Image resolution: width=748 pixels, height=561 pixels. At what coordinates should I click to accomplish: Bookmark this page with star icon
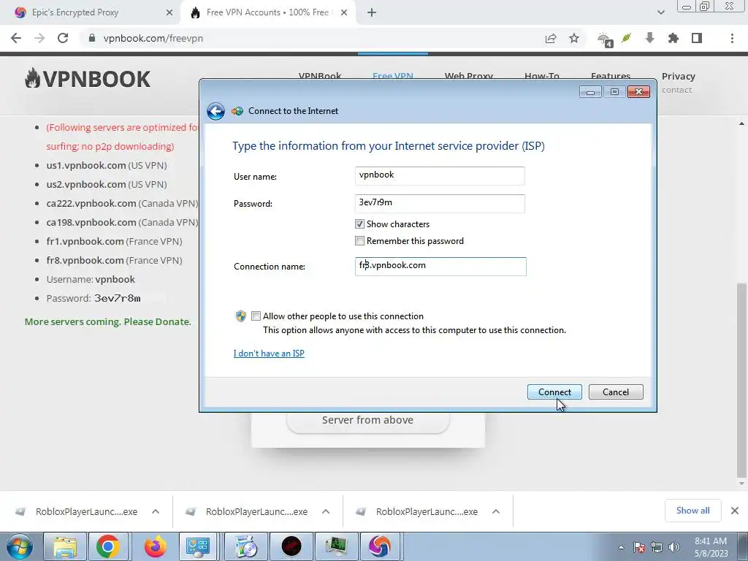[x=574, y=38]
